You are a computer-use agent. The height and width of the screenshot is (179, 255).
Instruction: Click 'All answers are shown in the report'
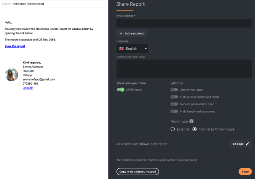click(142, 144)
